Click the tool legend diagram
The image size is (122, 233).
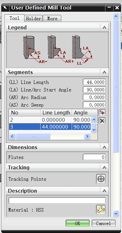(x=57, y=50)
